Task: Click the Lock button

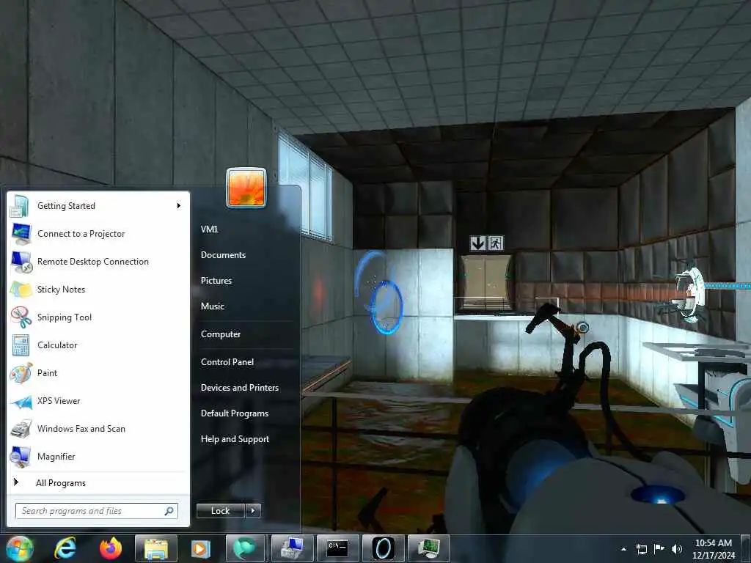Action: (220, 511)
